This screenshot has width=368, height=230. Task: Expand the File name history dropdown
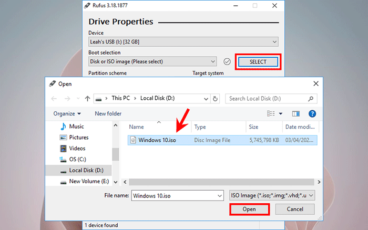pyautogui.click(x=220, y=195)
